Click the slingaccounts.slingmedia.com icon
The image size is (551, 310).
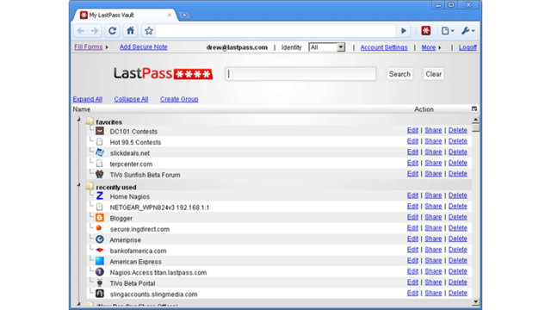[x=100, y=294]
